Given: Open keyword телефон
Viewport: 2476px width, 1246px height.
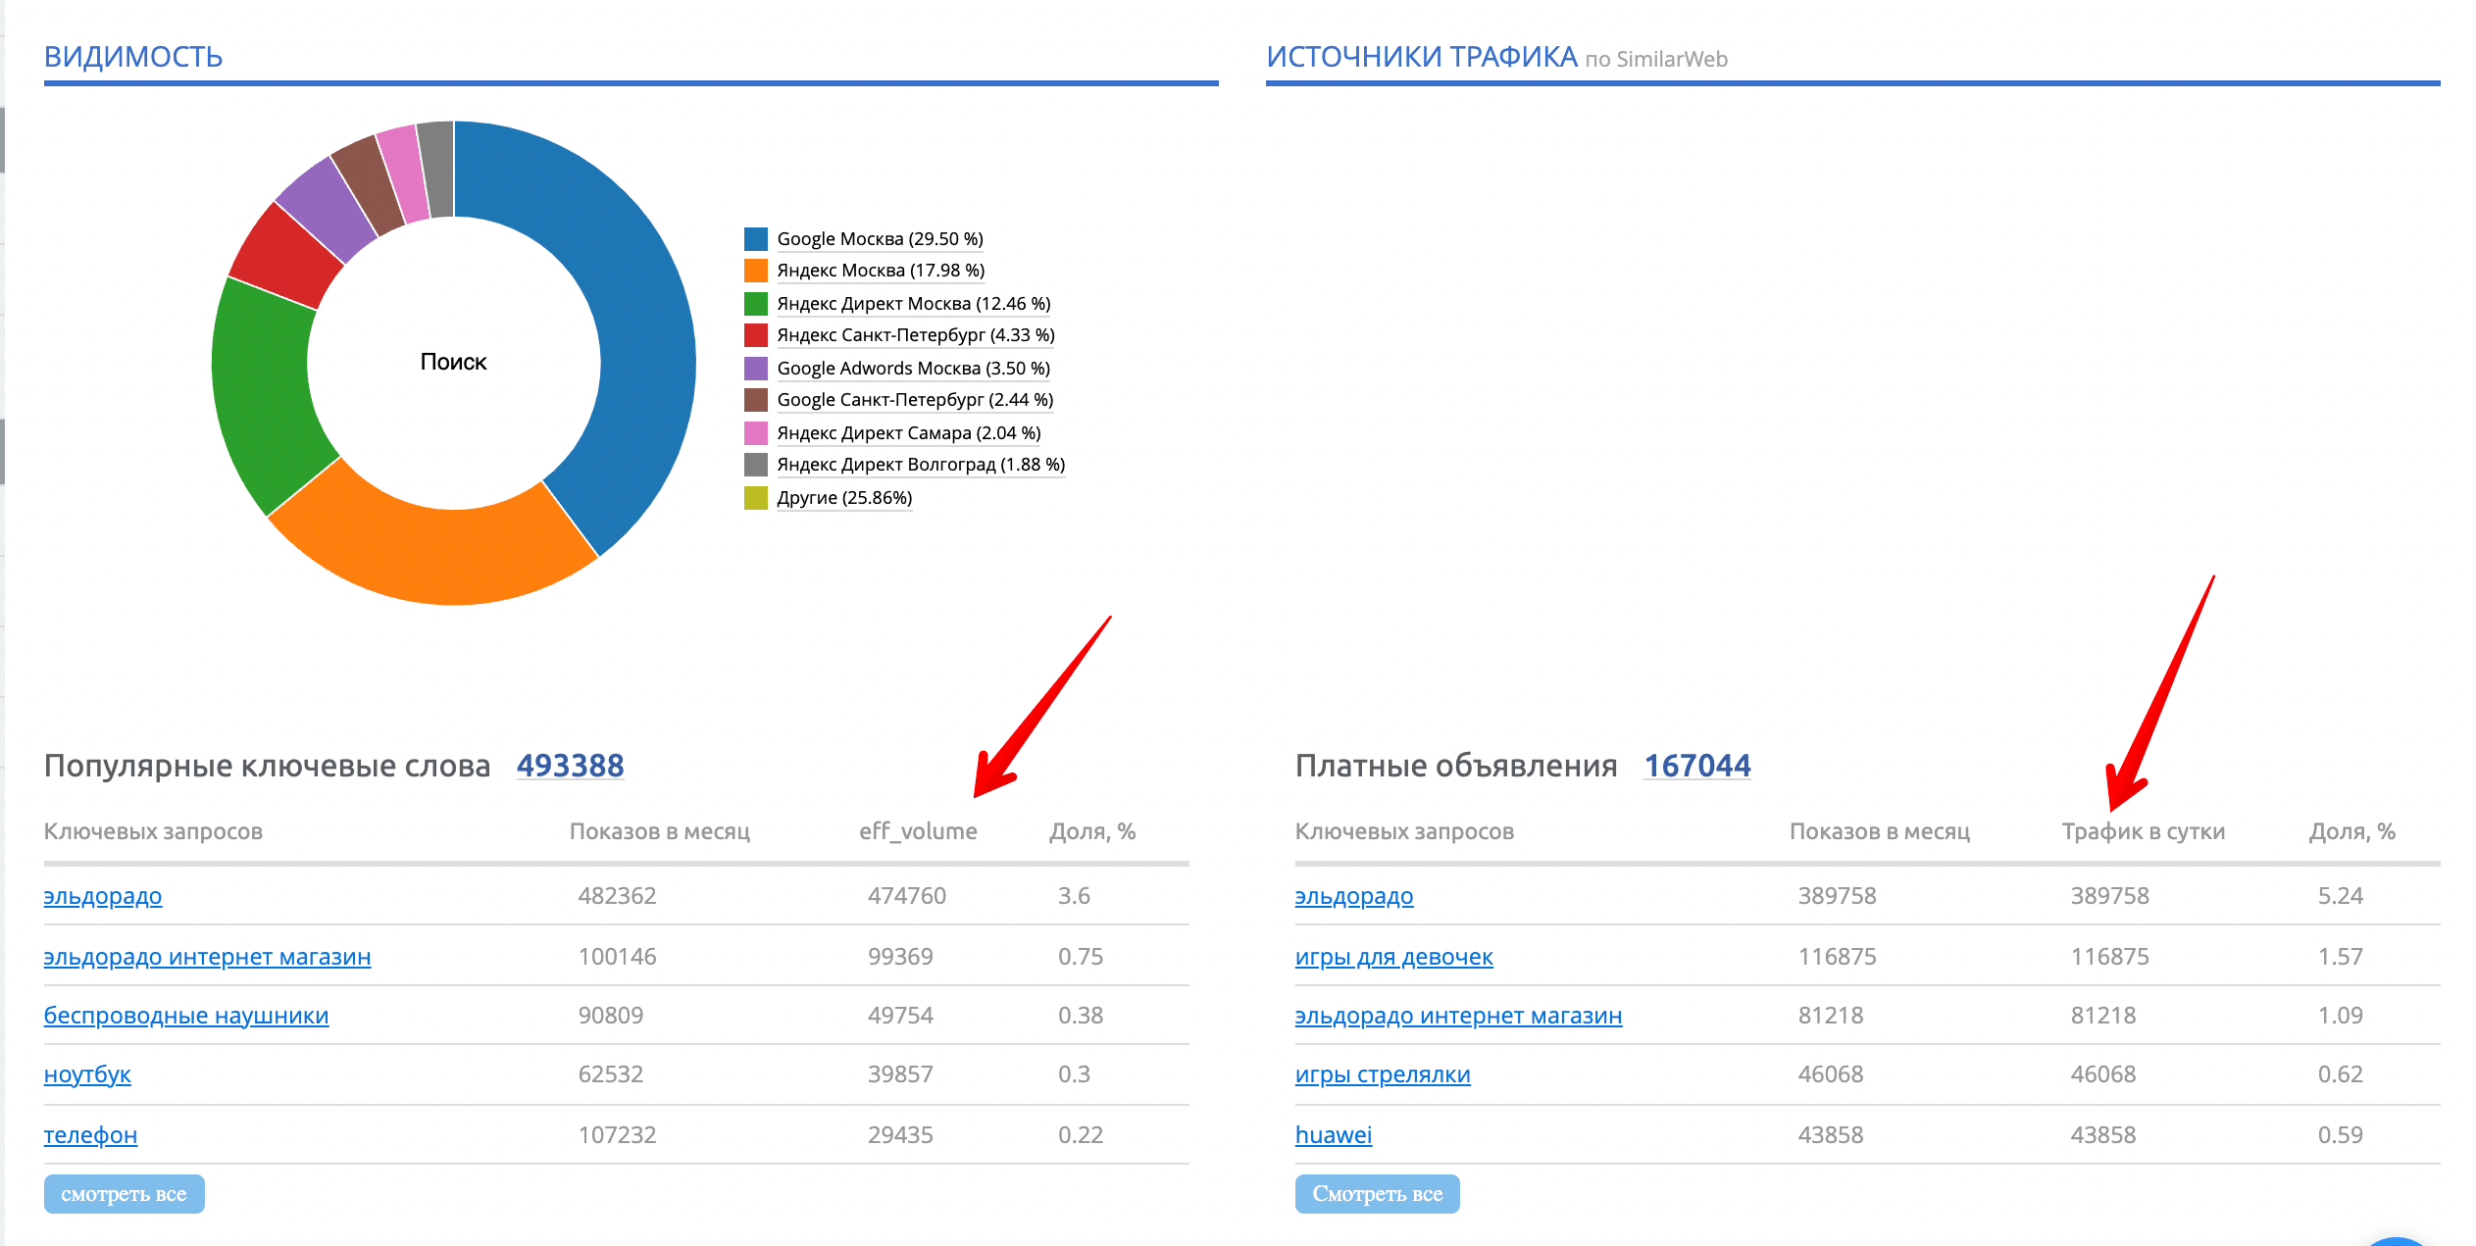Looking at the screenshot, I should 90,1135.
